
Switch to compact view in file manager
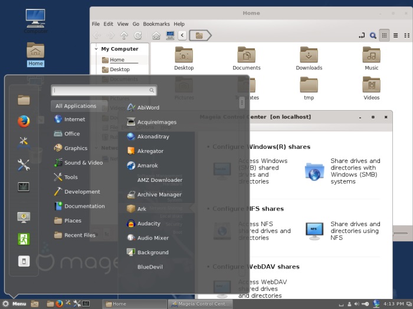point(407,35)
